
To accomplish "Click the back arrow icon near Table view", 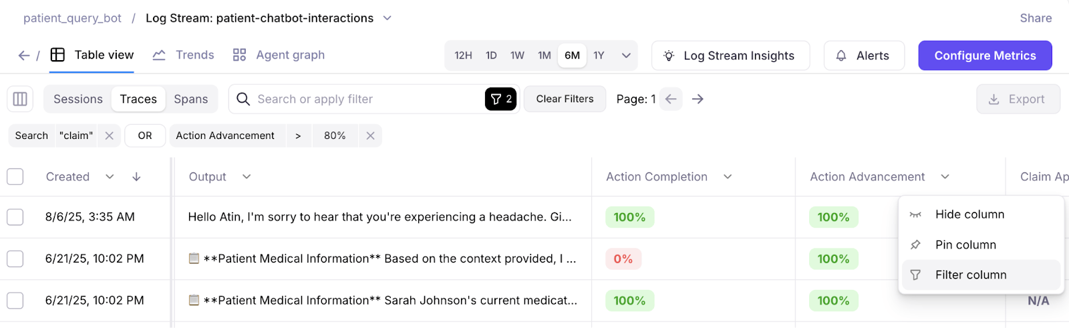I will 23,55.
